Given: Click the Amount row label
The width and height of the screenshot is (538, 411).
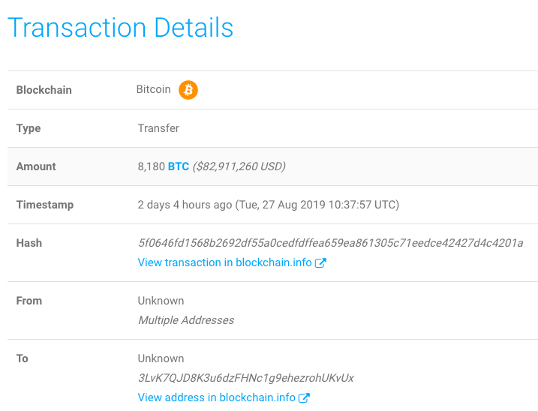Looking at the screenshot, I should coord(36,166).
